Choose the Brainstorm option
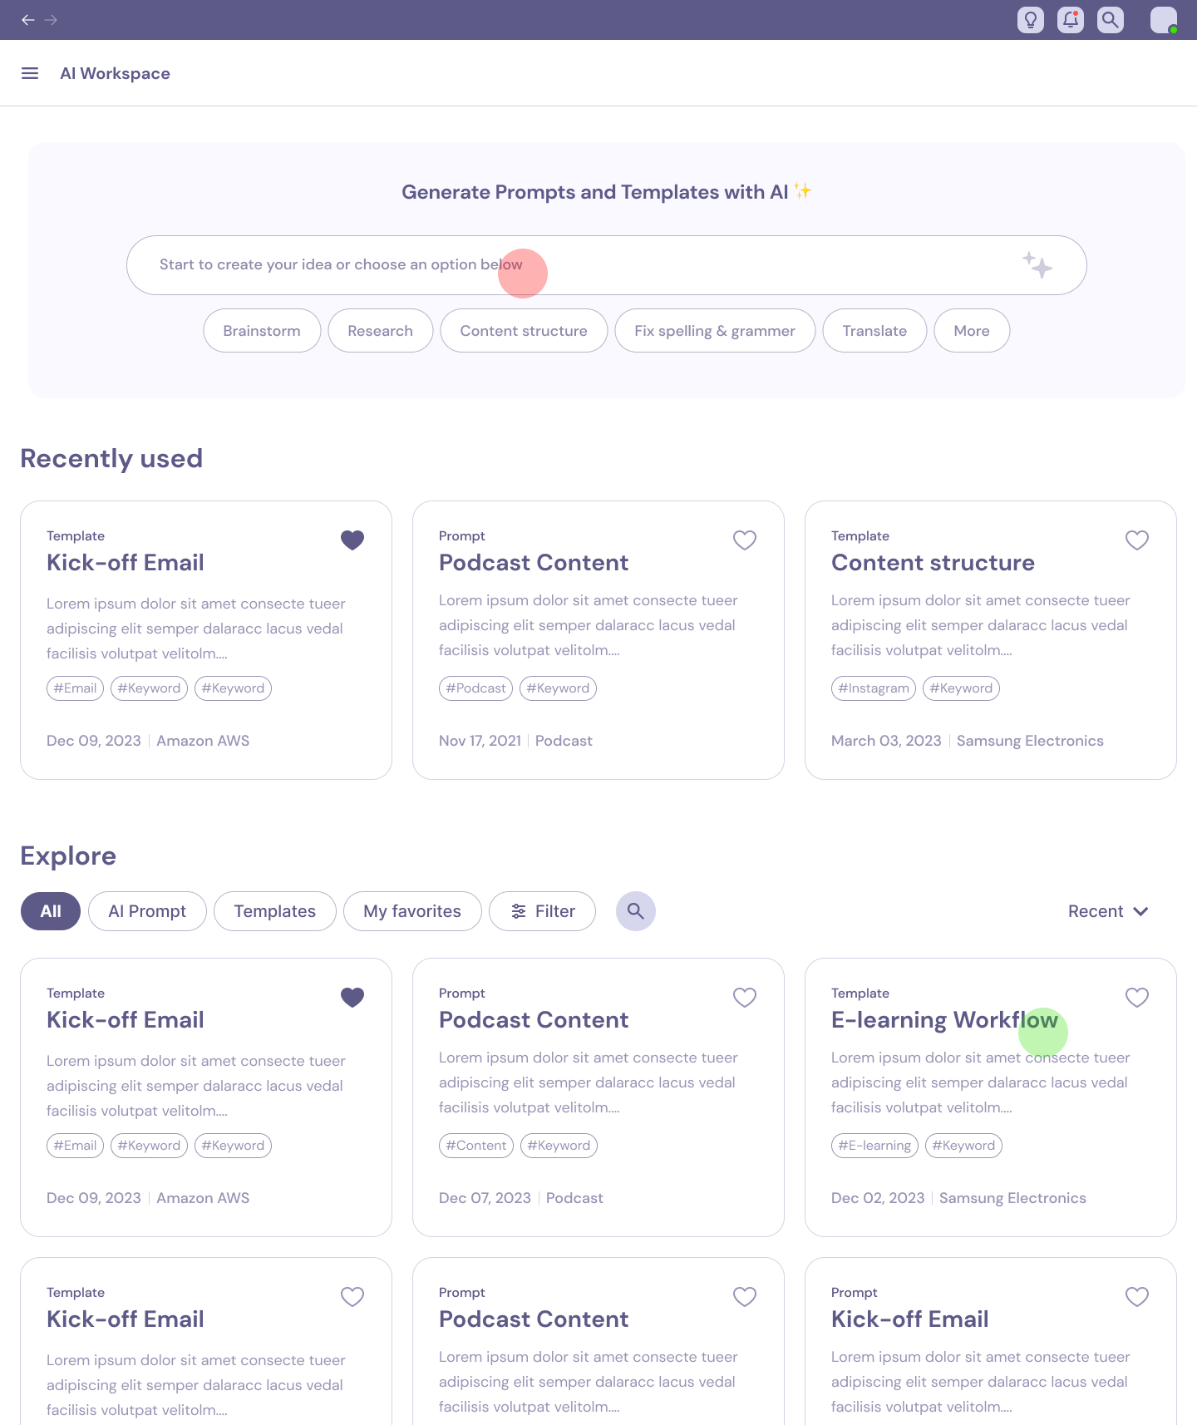 pyautogui.click(x=262, y=331)
